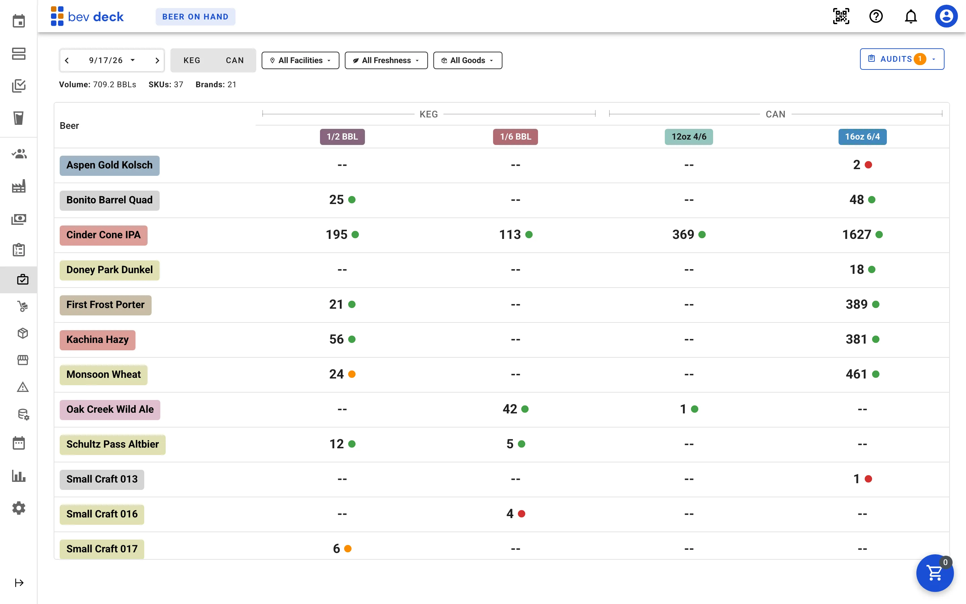The image size is (966, 604).
Task: Select the inventory briefcase-check sidebar icon
Action: [23, 279]
